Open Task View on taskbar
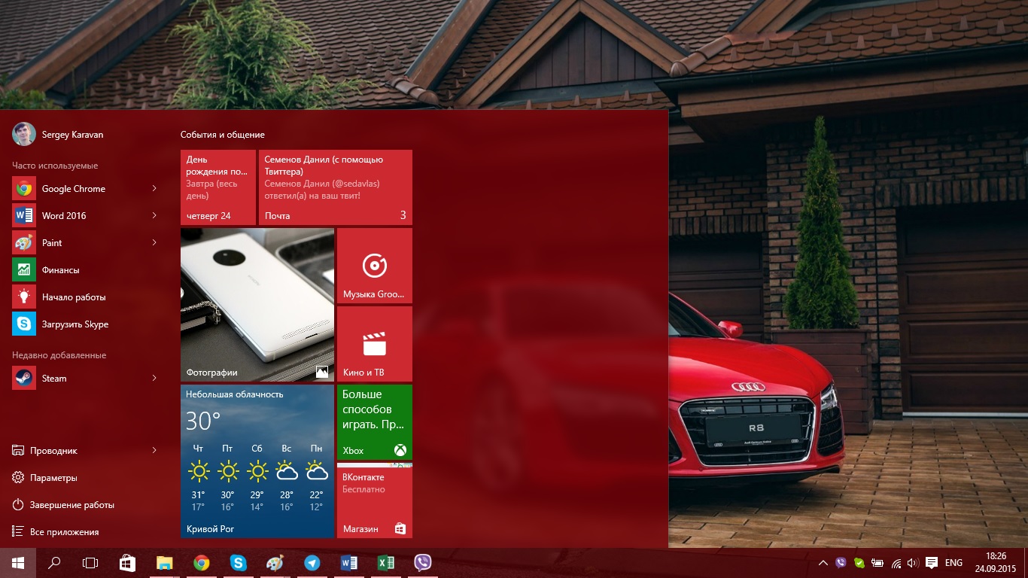 tap(90, 563)
